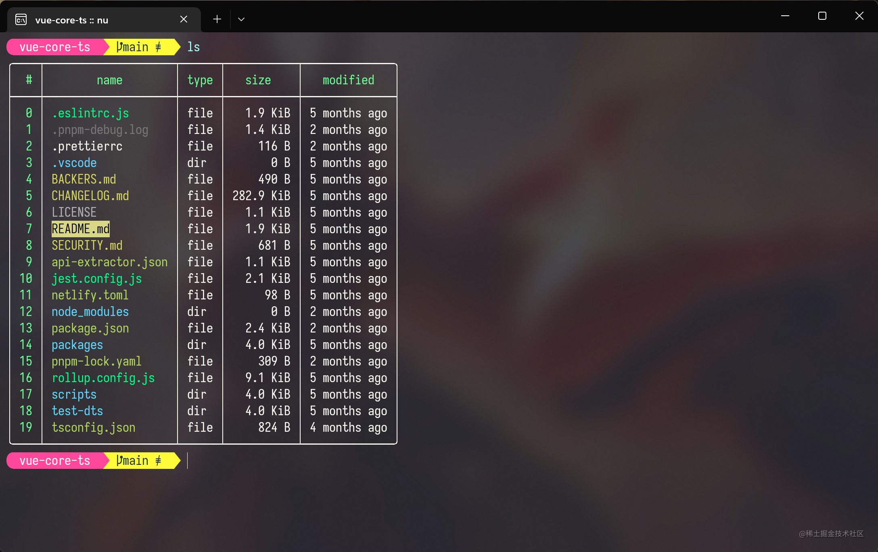Click the 824 B size value
Screen dimensions: 878x552
(x=274, y=428)
